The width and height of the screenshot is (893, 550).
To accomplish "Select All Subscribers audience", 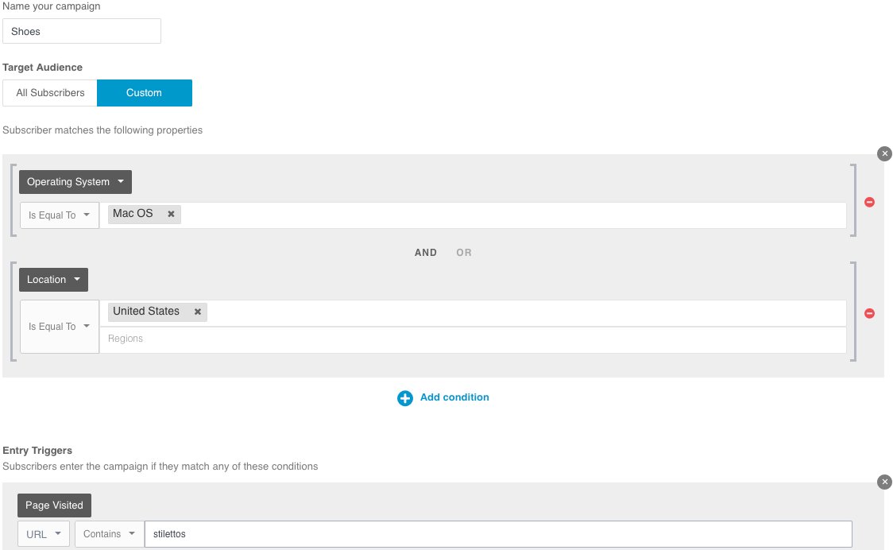I will [50, 93].
